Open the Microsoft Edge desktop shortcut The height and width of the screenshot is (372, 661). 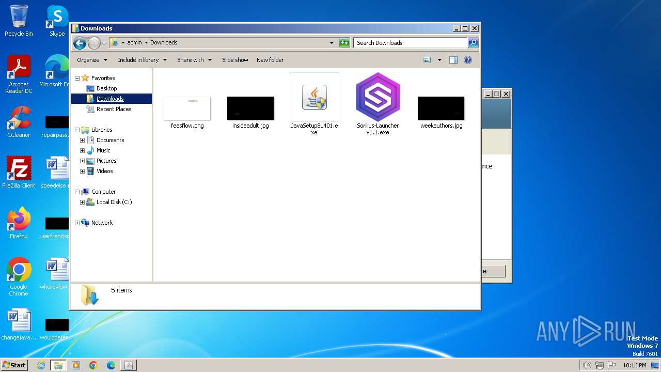coord(57,67)
